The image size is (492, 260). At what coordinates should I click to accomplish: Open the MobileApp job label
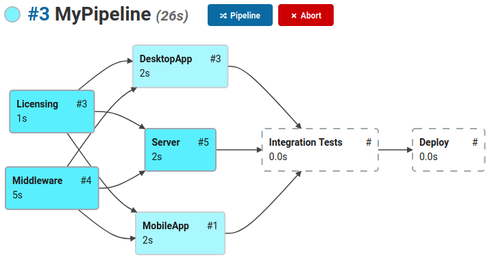tap(166, 226)
